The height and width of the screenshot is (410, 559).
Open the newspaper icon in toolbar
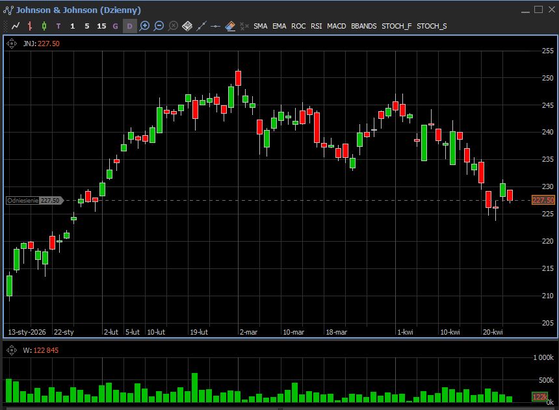point(187,26)
